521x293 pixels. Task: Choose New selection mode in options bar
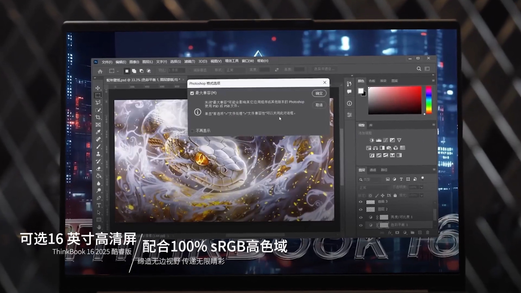(127, 71)
